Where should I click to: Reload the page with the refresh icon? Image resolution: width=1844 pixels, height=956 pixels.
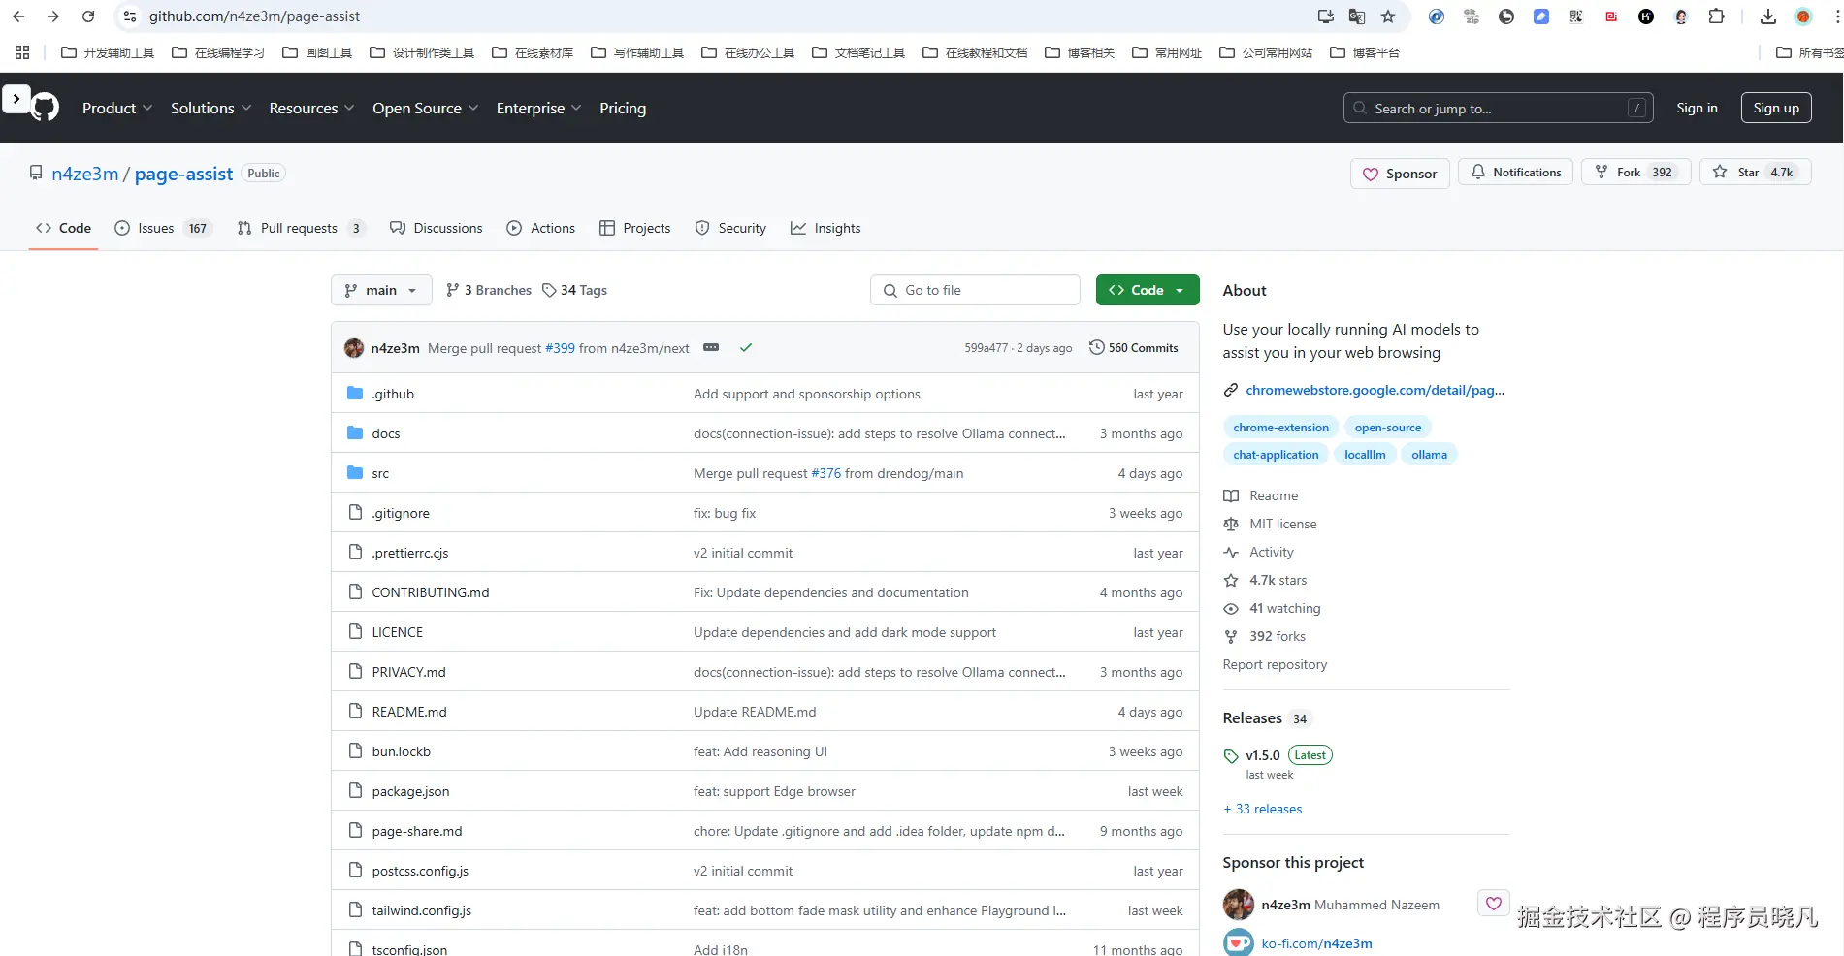coord(88,16)
